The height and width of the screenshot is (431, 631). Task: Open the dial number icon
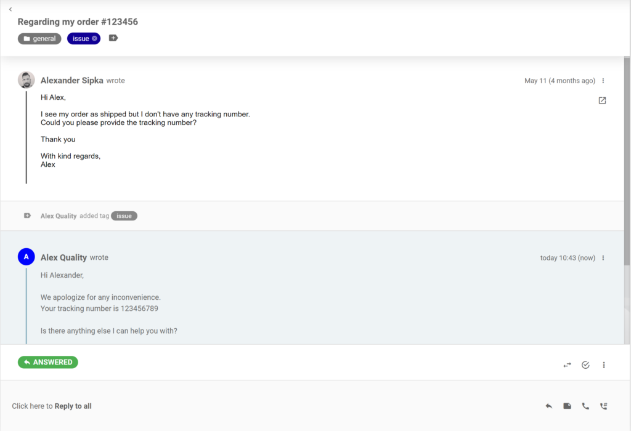(x=604, y=406)
